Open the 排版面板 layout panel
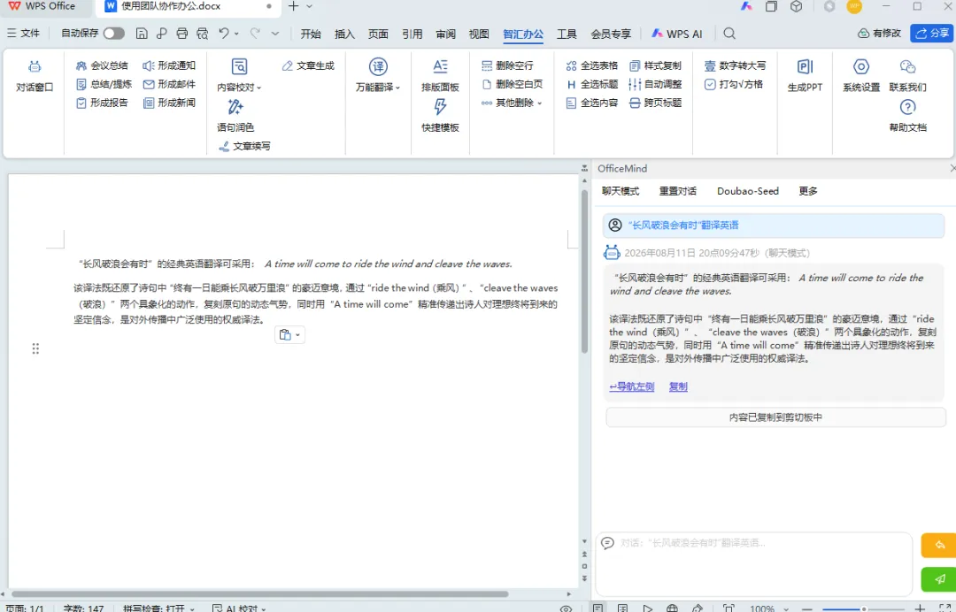 440,75
